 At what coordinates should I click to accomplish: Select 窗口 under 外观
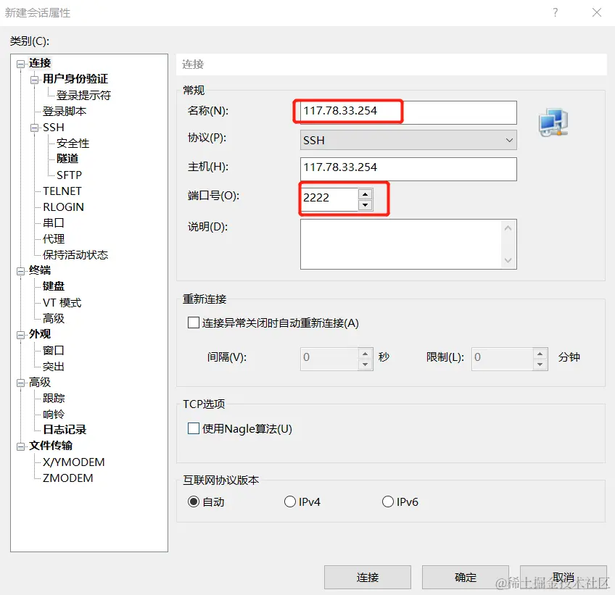(54, 351)
